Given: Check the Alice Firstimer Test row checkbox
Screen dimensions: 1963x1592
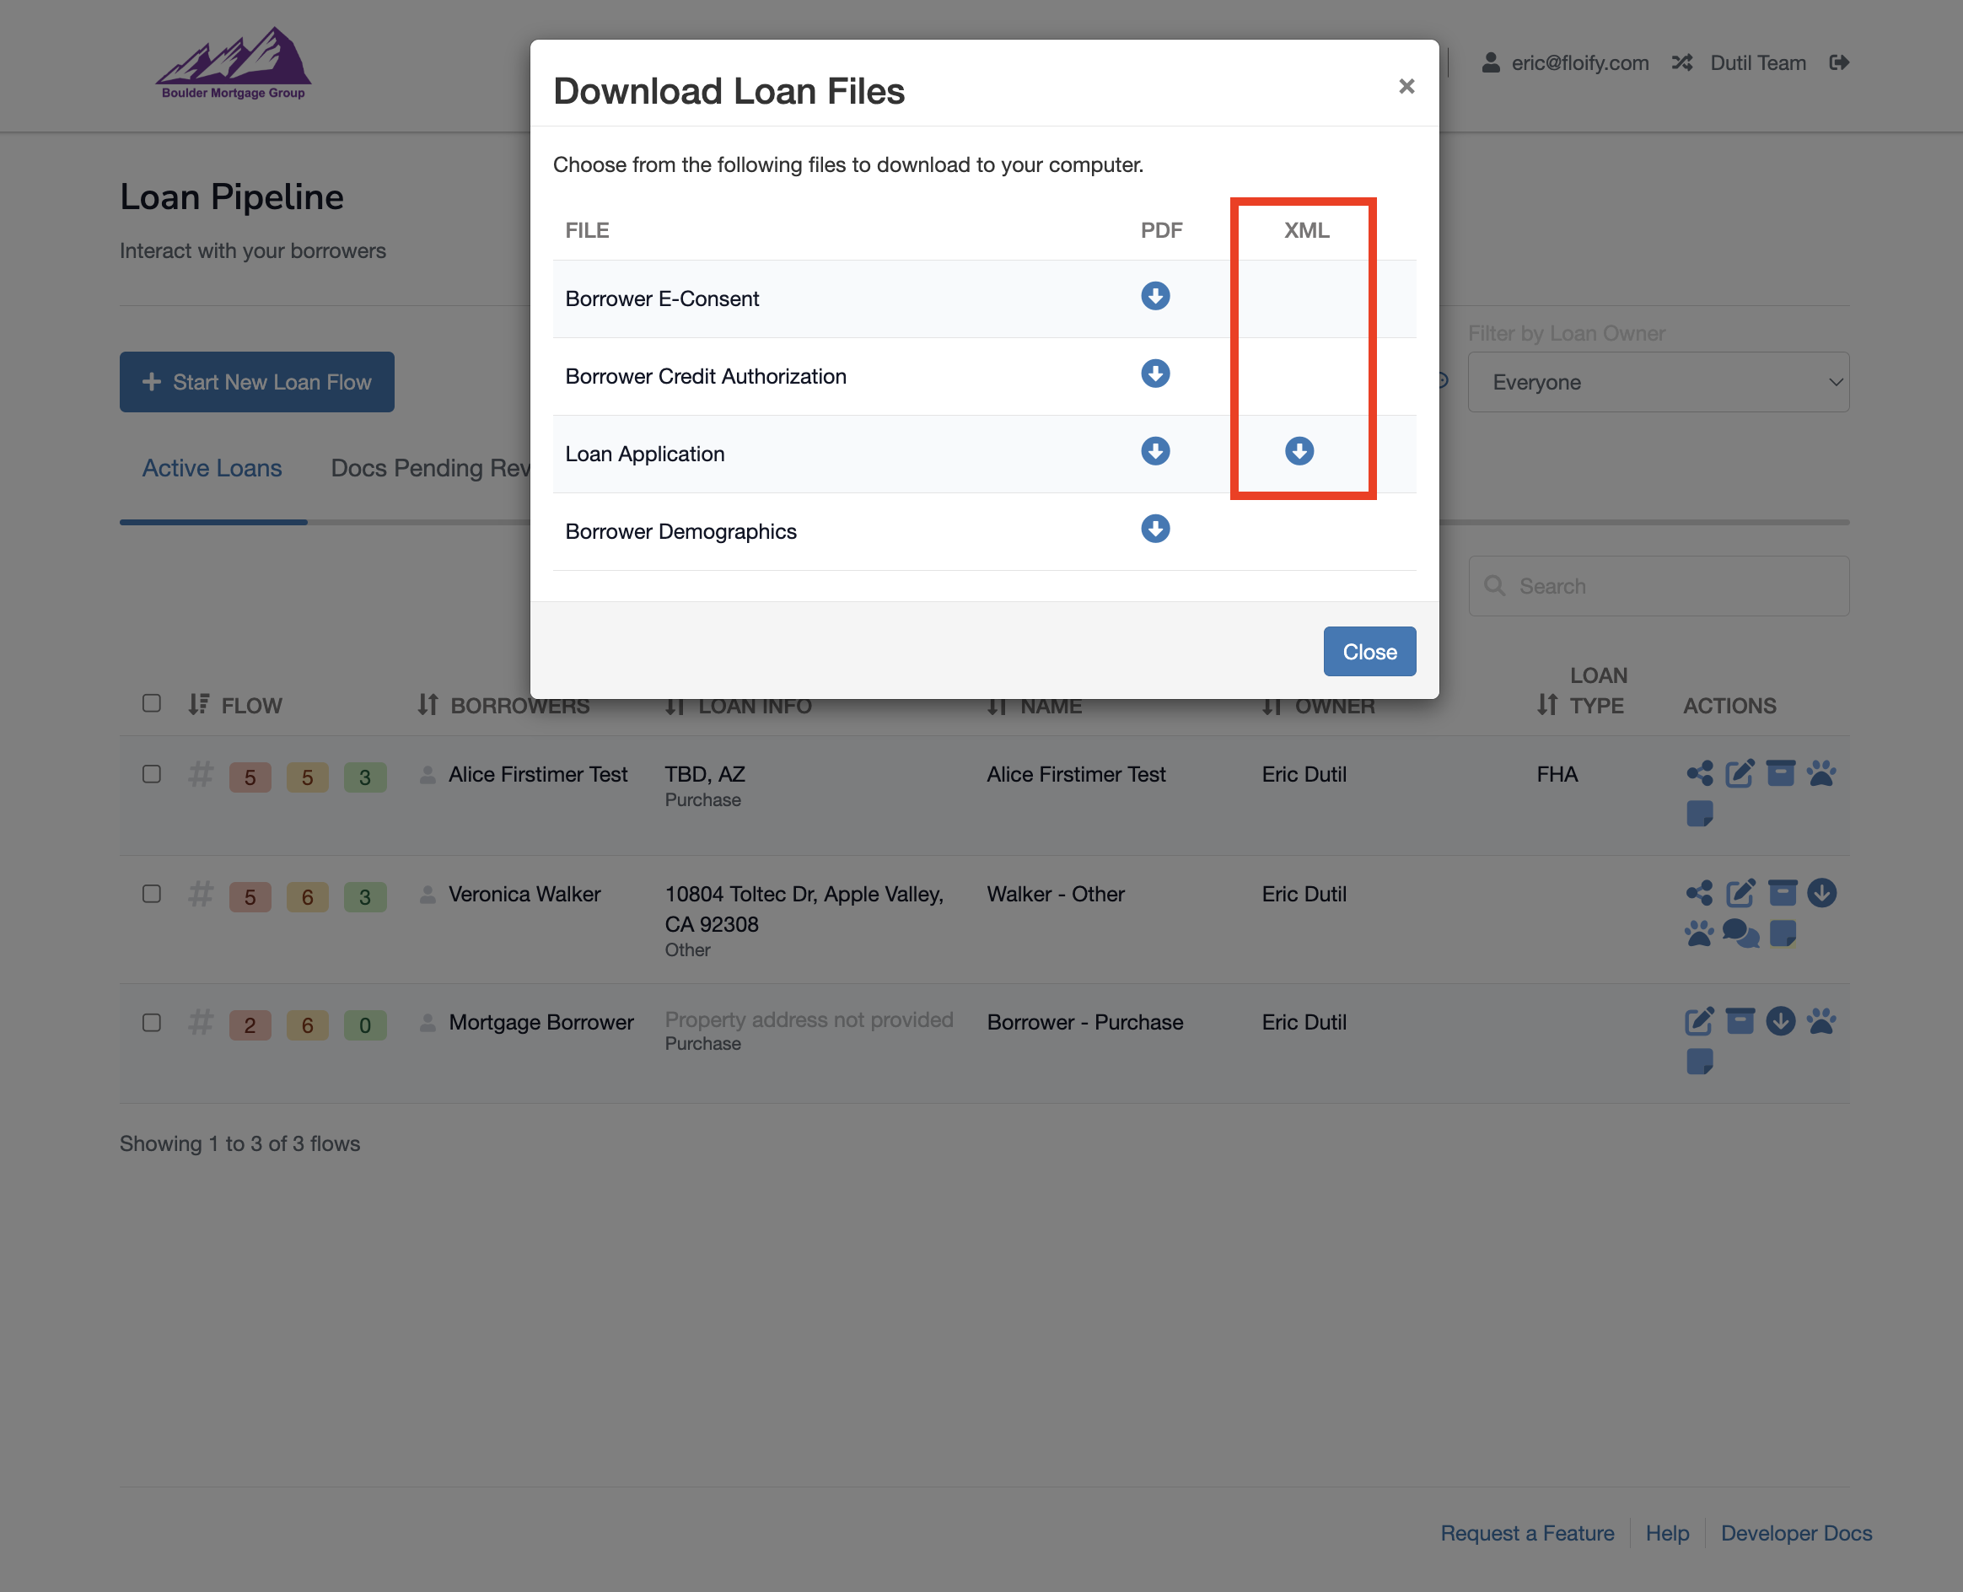Looking at the screenshot, I should (152, 774).
